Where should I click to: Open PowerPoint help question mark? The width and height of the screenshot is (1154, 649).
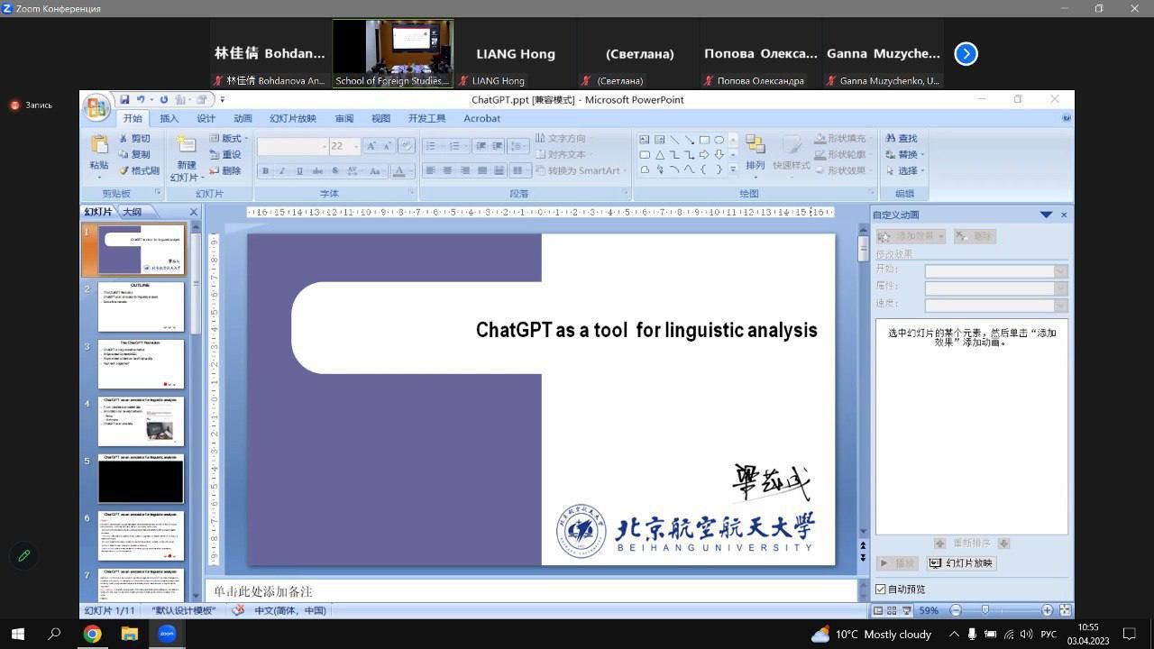(x=1067, y=118)
